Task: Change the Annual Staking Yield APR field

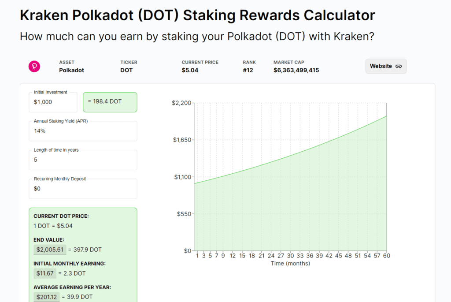Action: tap(83, 131)
